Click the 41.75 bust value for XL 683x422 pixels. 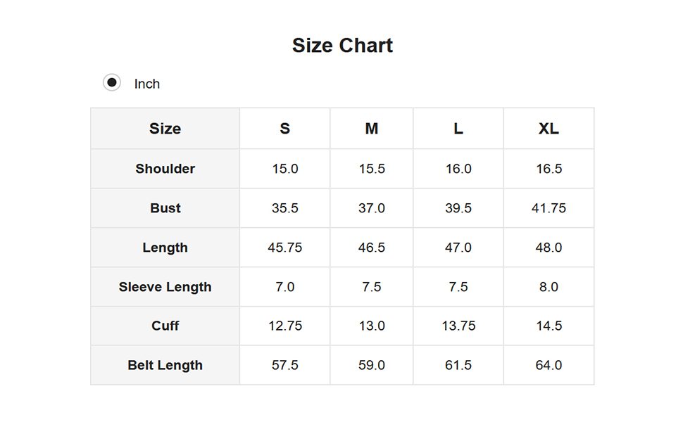coord(549,208)
